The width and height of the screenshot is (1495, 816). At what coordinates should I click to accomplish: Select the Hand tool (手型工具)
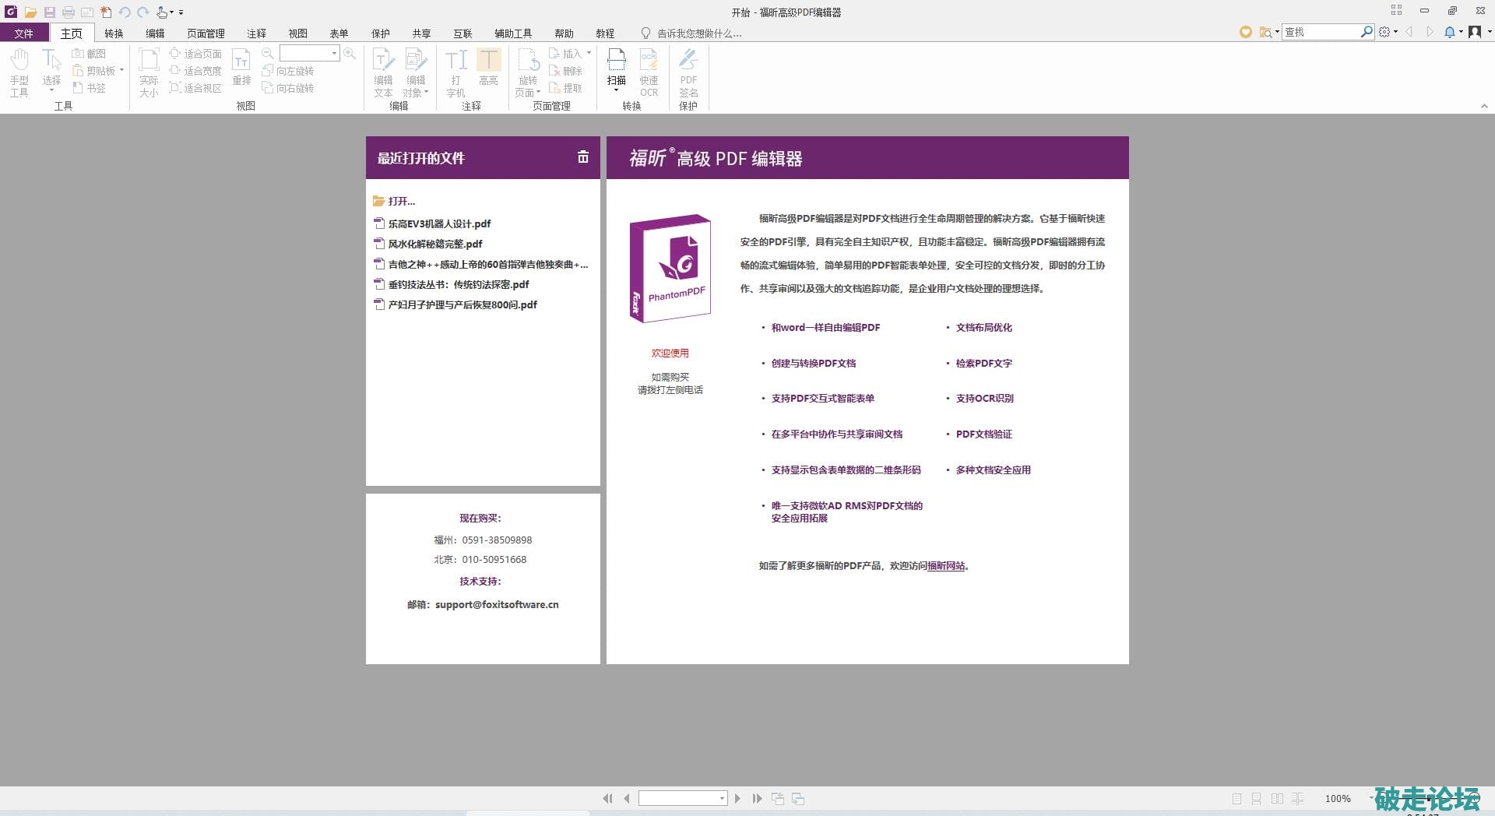(x=19, y=72)
